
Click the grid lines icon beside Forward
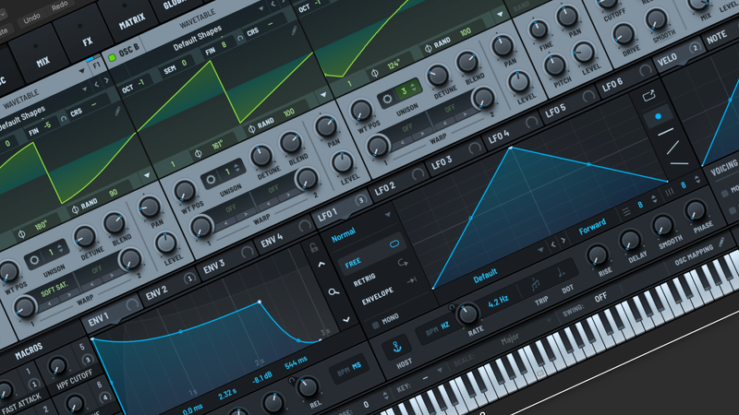click(x=626, y=212)
